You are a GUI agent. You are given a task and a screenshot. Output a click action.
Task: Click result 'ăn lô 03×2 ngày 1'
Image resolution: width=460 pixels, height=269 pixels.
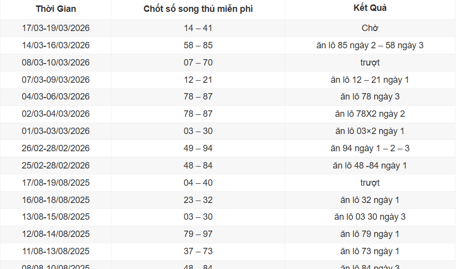(370, 131)
